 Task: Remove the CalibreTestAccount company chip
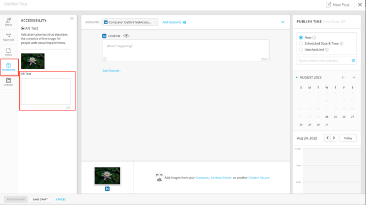[155, 22]
